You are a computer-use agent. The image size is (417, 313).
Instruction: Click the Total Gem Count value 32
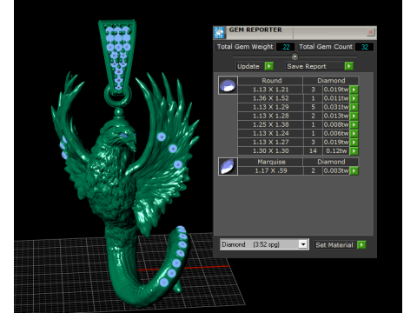(364, 47)
